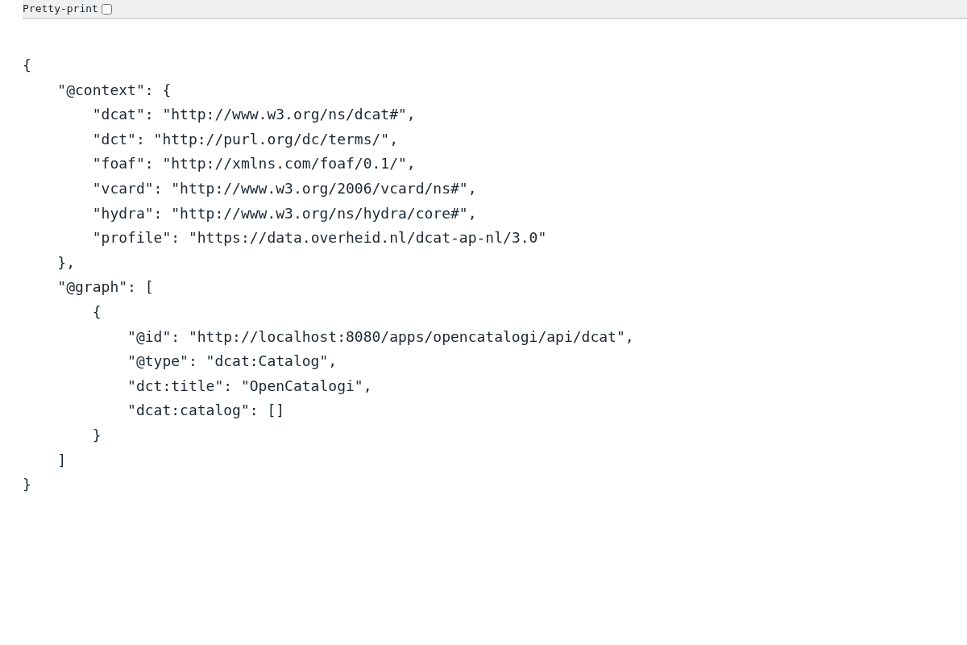Click the foaf URL "http://xmlns.com/foaf/0.1/"

click(284, 164)
